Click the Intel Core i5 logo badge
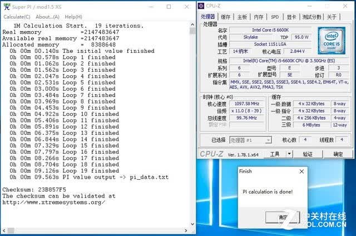Image resolution: width=356 pixels, height=236 pixels. (x=332, y=41)
